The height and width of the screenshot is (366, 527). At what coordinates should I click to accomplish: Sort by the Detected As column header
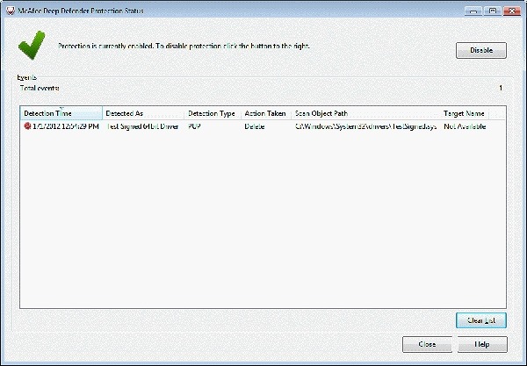pyautogui.click(x=143, y=113)
